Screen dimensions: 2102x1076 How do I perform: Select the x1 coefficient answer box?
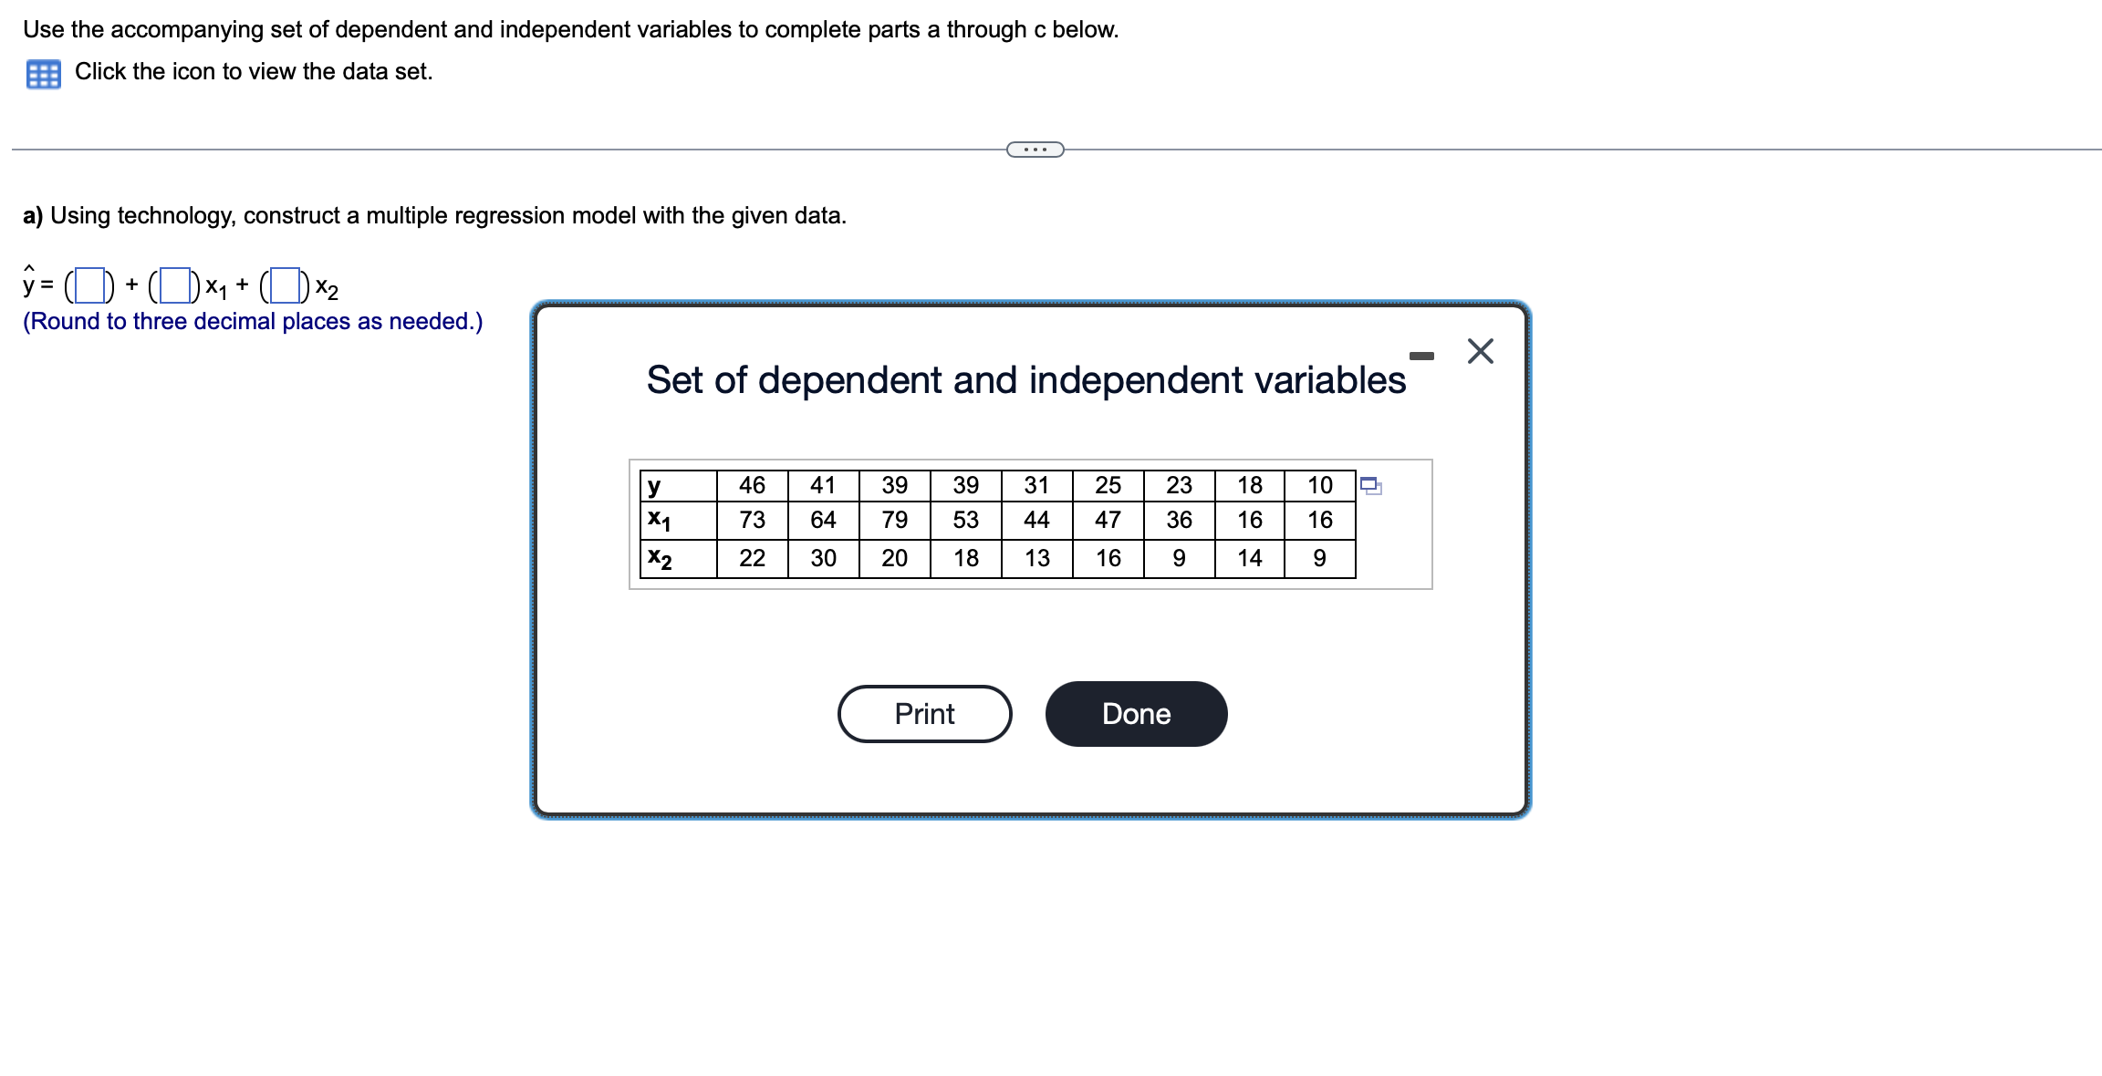pos(176,284)
